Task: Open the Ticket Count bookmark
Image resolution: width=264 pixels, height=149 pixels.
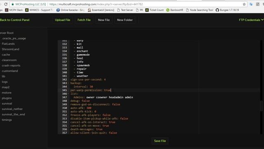Action: (155, 10)
